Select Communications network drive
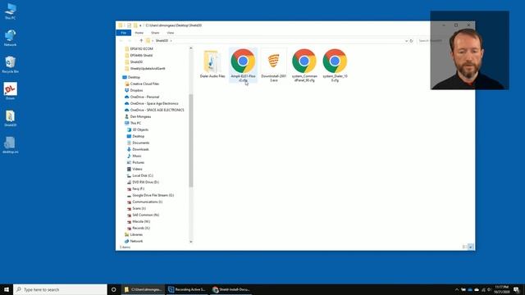 click(147, 202)
